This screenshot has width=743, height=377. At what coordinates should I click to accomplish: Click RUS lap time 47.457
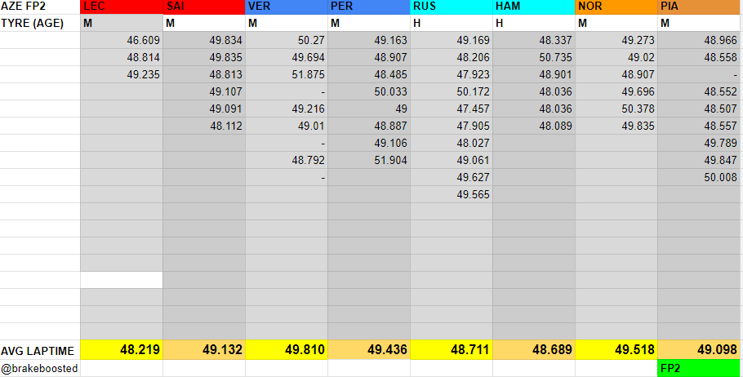click(x=452, y=109)
